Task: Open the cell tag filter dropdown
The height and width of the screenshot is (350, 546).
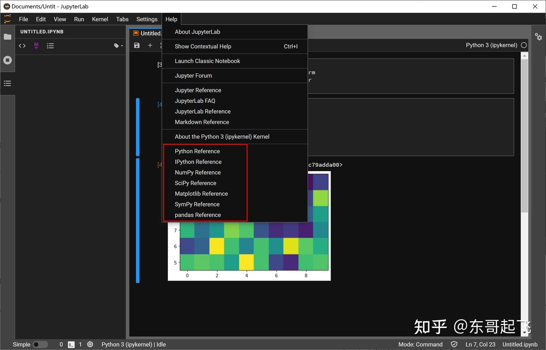Action: click(118, 45)
